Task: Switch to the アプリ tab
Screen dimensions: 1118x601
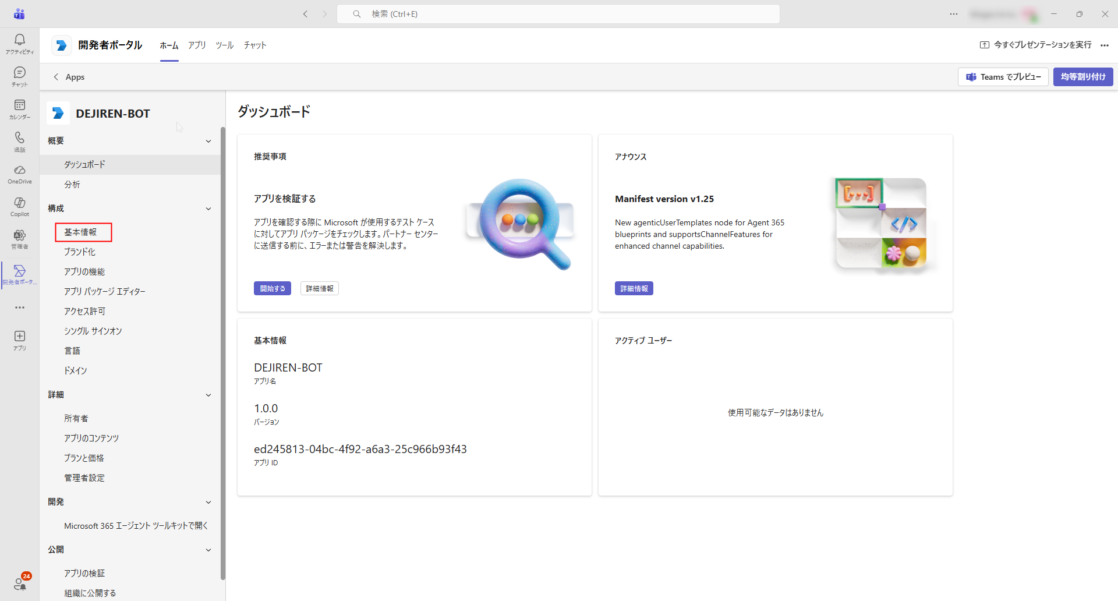Action: coord(197,45)
